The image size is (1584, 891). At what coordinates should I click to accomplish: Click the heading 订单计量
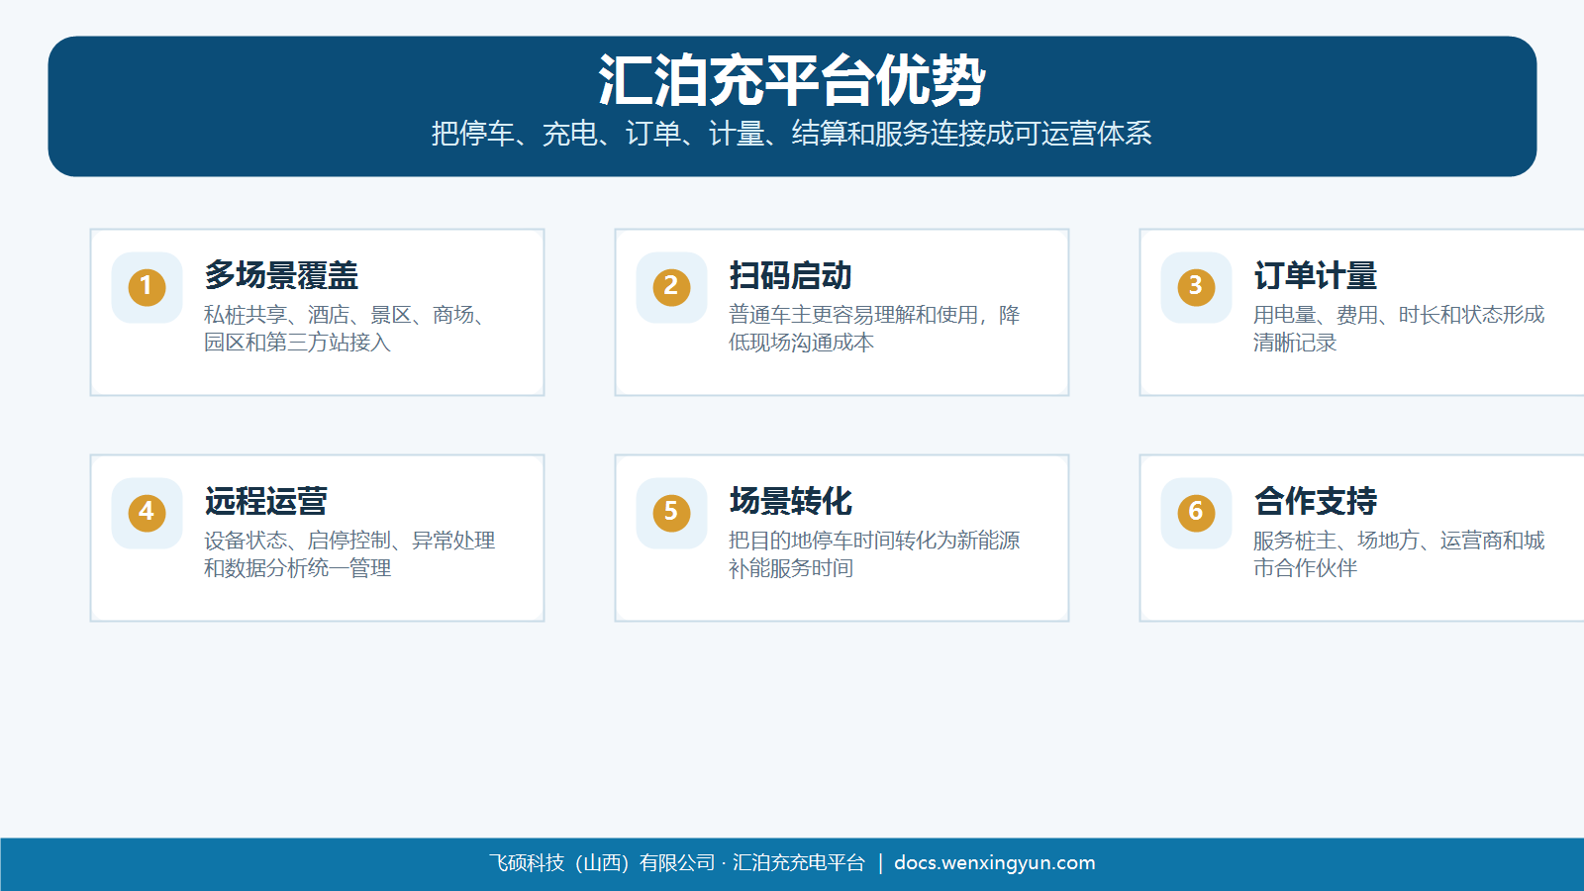1315,275
